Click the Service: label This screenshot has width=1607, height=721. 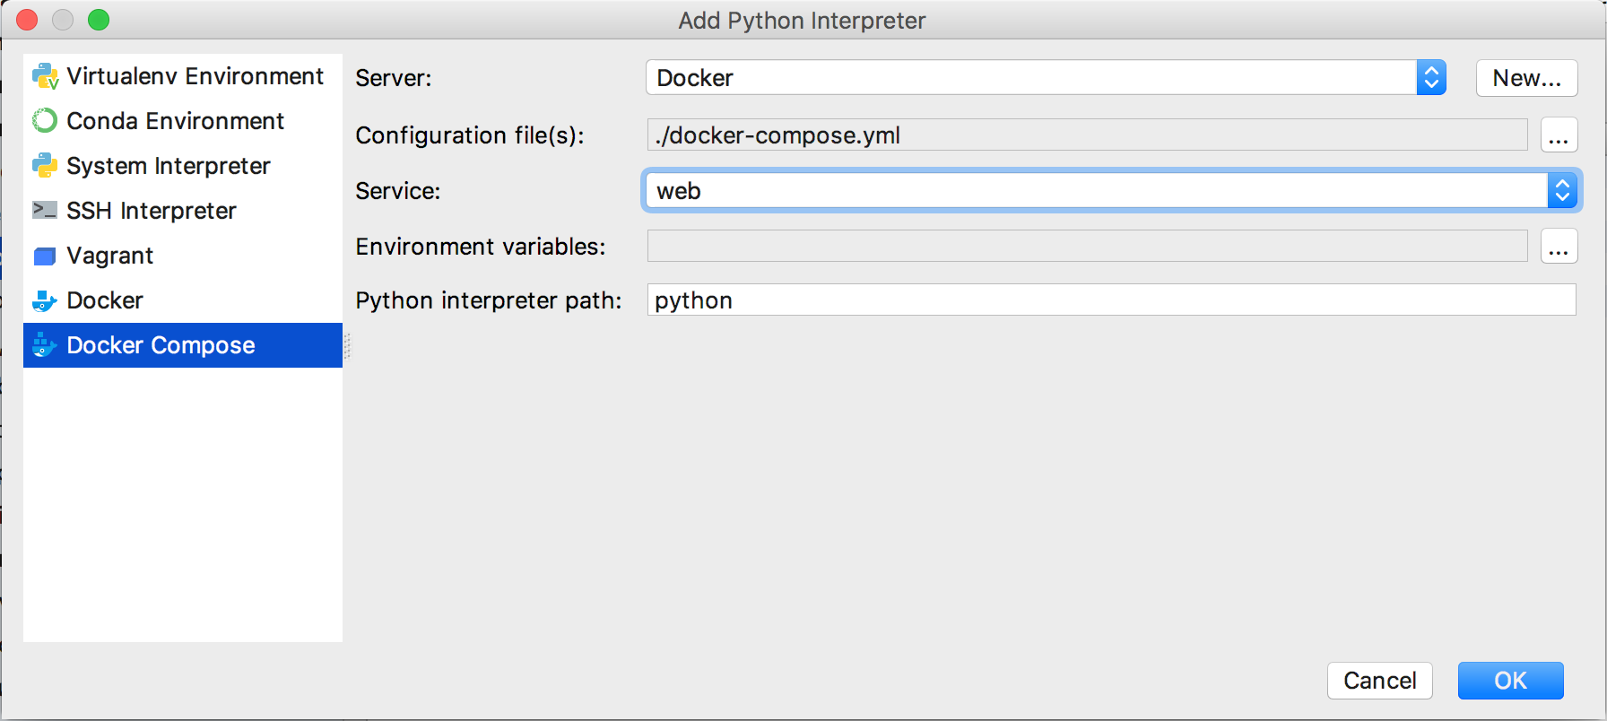point(397,191)
